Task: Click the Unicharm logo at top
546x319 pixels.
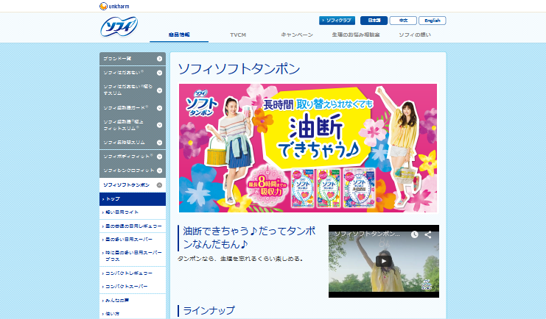Action: (114, 7)
